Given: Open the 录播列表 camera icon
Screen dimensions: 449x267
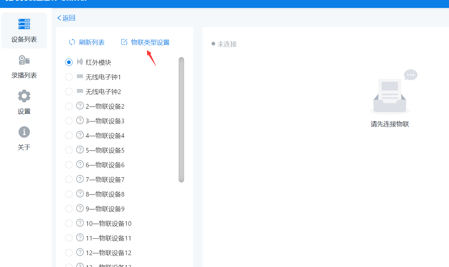Looking at the screenshot, I should [24, 60].
